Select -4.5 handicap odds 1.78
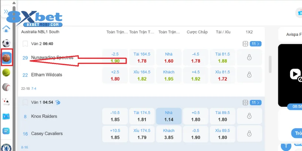 (196, 57)
